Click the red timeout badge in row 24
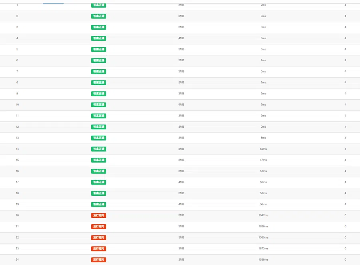The height and width of the screenshot is (265, 360). (x=98, y=260)
